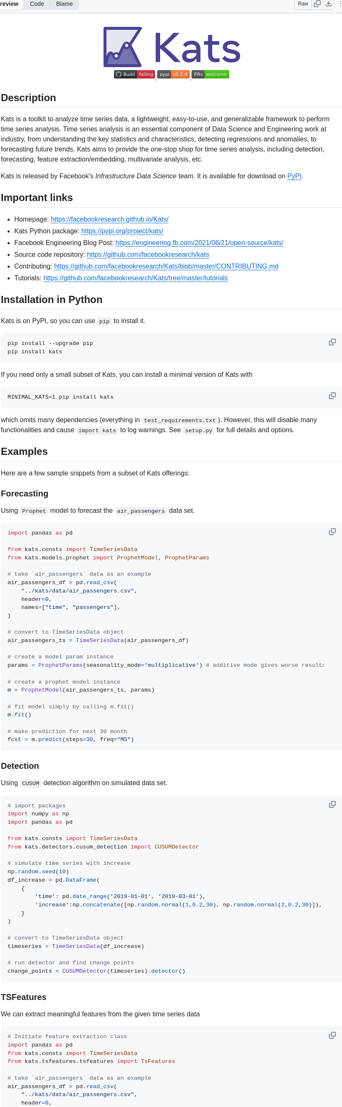
Task: Open the PyPI link in the Description
Action: [294, 176]
